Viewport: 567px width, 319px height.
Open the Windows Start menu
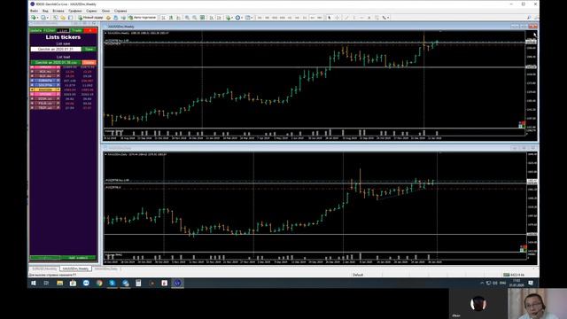point(34,284)
